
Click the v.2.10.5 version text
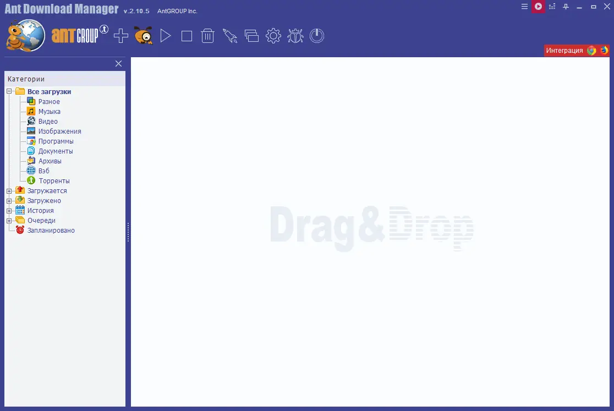(136, 11)
